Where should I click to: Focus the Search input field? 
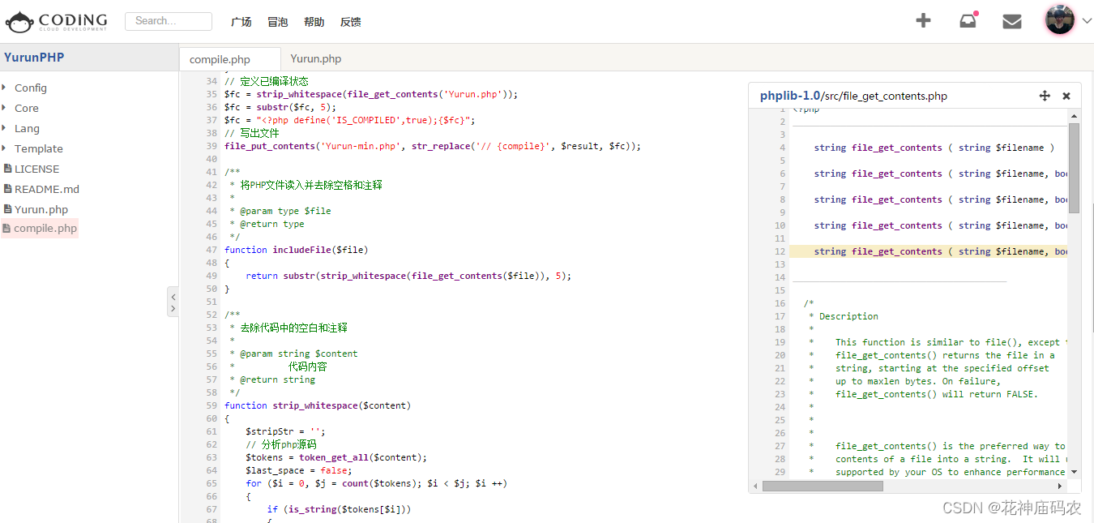click(x=169, y=21)
